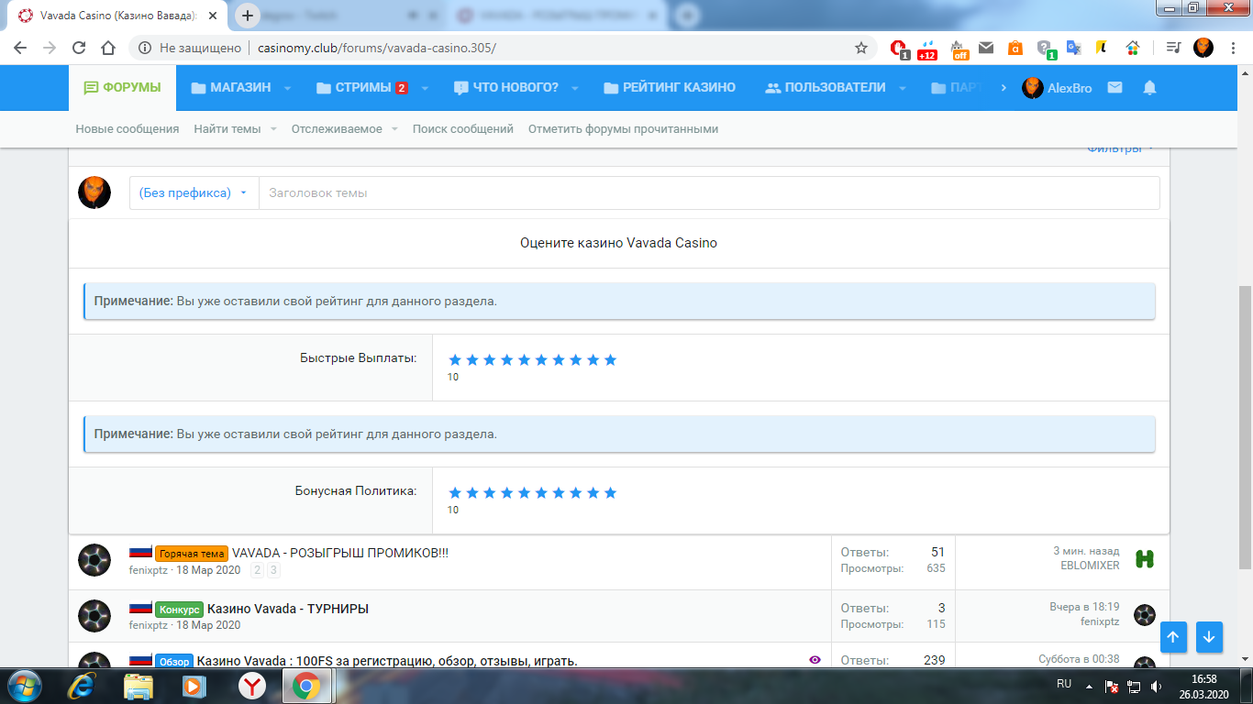Viewport: 1253px width, 704px height.
Task: Expand the ЧТО НОВОГО? dropdown arrow
Action: click(x=575, y=89)
